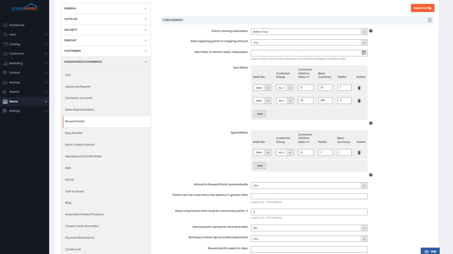453x254 pixels.
Task: Focus Reward points expire in days field
Action: click(309, 250)
